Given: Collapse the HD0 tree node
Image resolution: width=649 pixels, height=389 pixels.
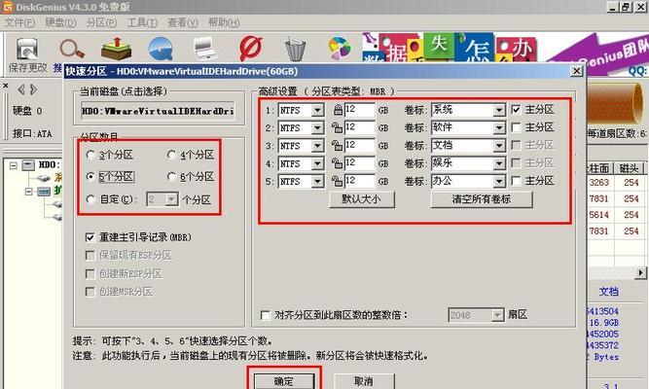Looking at the screenshot, I should 14,165.
